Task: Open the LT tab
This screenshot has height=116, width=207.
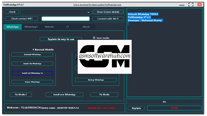Action: [x=68, y=27]
